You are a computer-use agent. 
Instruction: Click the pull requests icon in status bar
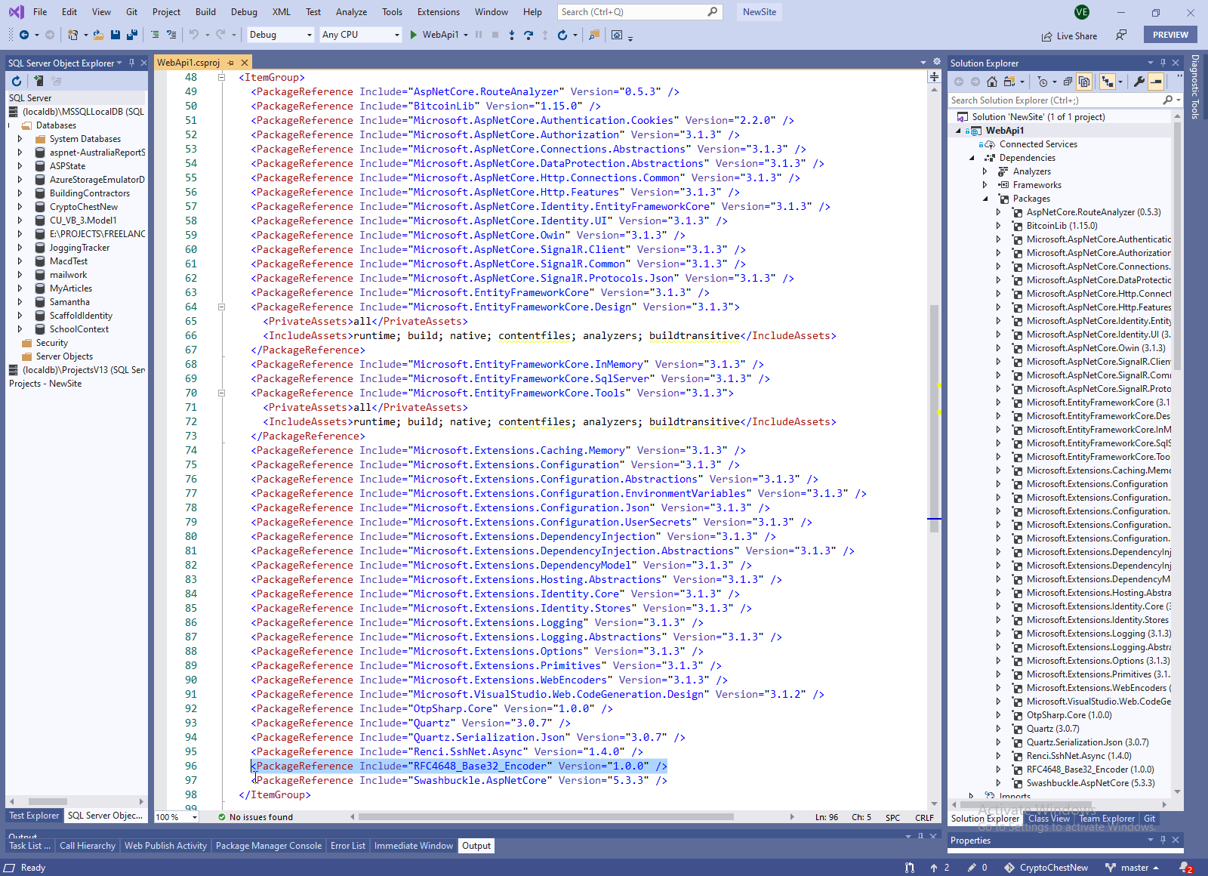pos(910,868)
